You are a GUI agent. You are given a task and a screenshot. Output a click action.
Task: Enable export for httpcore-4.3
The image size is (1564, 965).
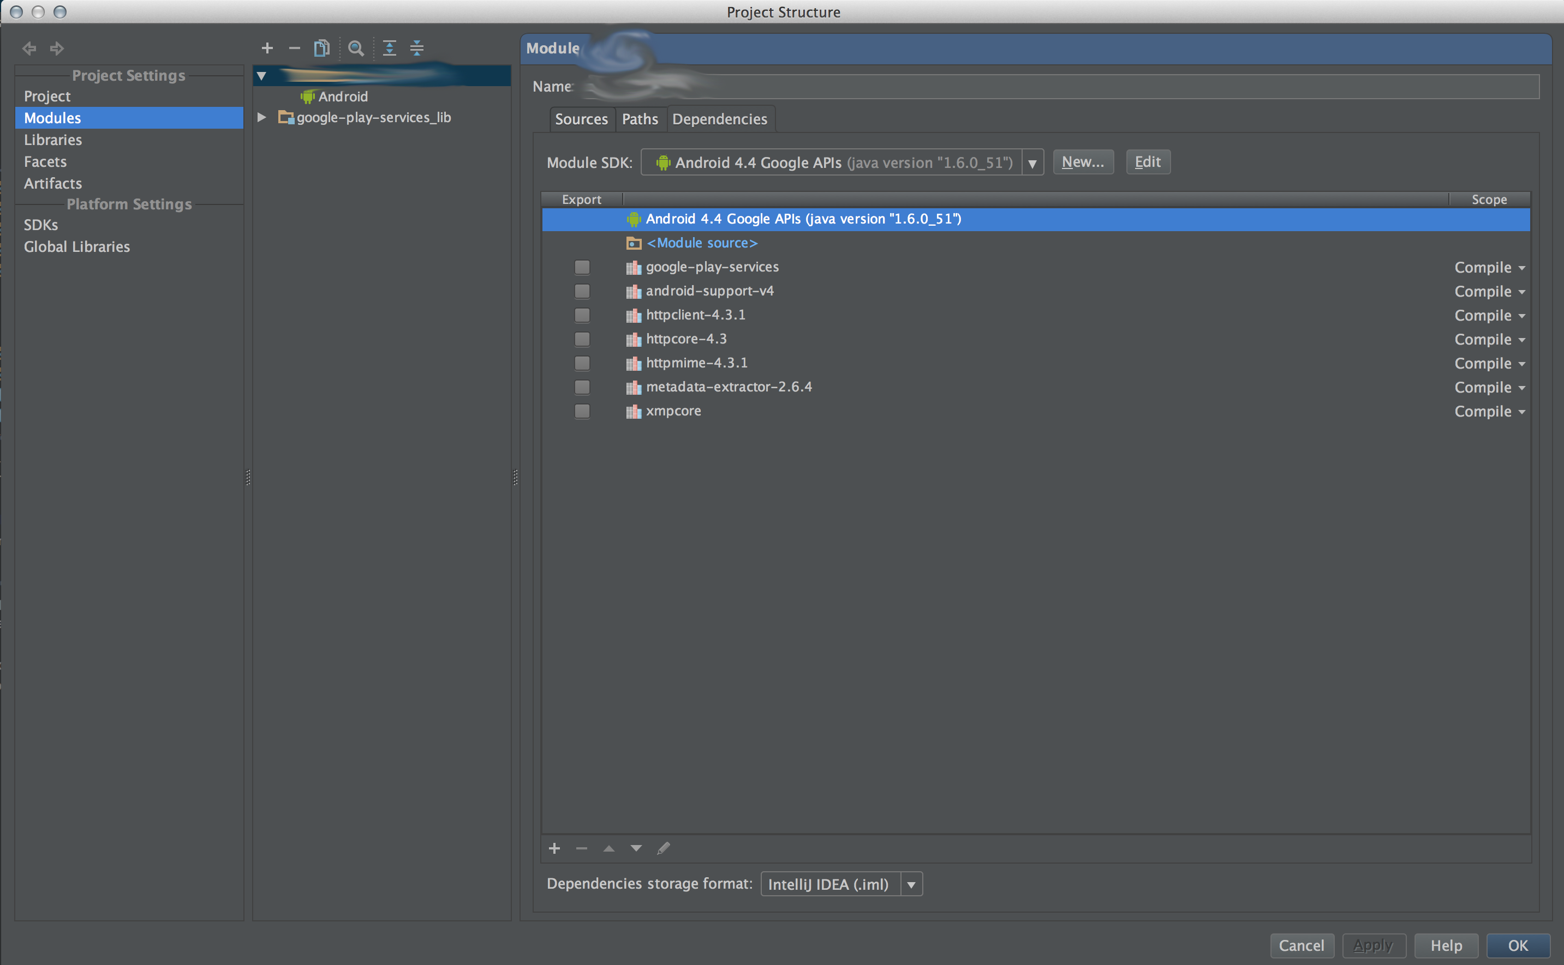[x=582, y=339]
